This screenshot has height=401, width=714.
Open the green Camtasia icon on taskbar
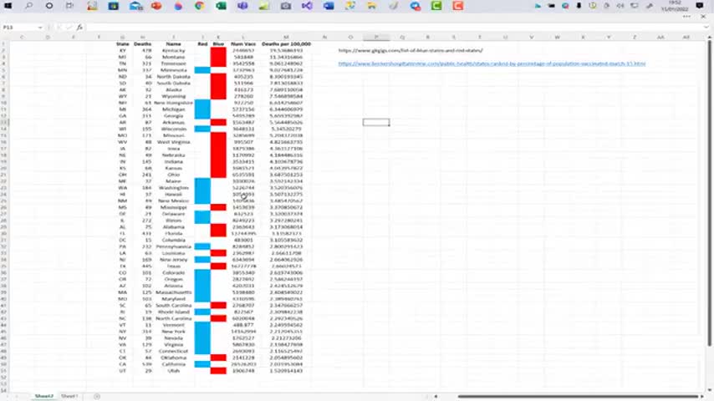[x=436, y=6]
